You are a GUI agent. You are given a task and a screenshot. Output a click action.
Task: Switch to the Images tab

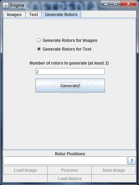[x=14, y=15]
